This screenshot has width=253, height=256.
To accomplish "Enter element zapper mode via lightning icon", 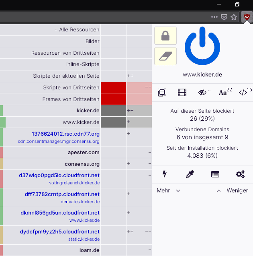I will [x=165, y=174].
